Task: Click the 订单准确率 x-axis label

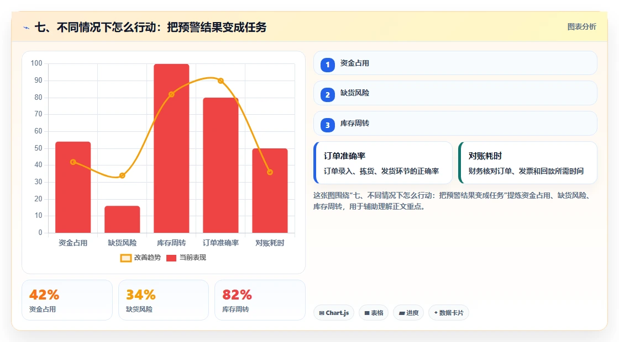Action: (x=221, y=243)
